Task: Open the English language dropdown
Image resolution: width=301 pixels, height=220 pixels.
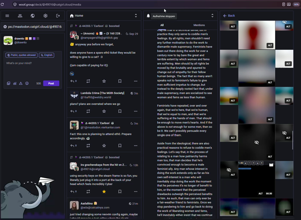Action: pos(47,55)
